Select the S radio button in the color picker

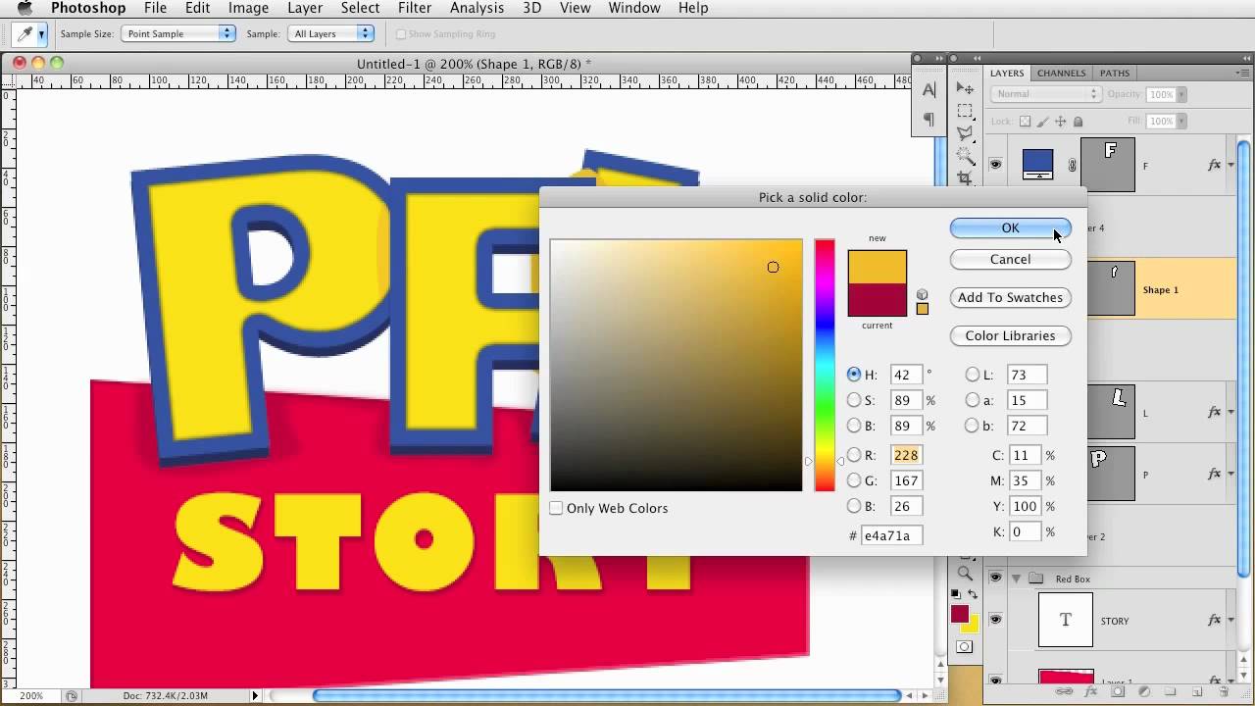(x=854, y=400)
